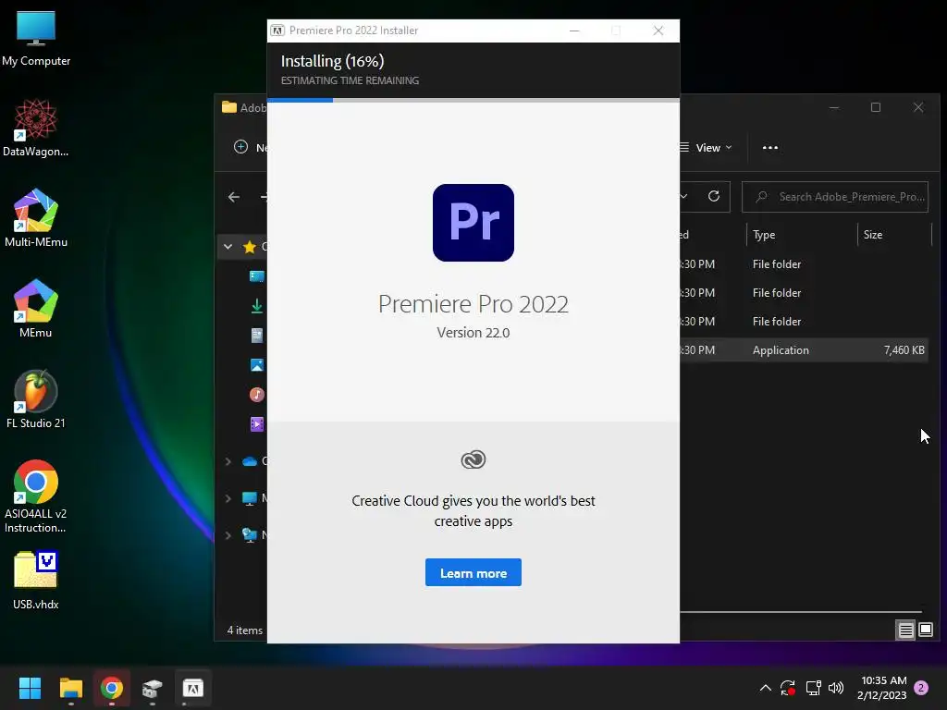Launch Multi-MEmu desktop shortcut
The width and height of the screenshot is (947, 710).
click(x=36, y=218)
